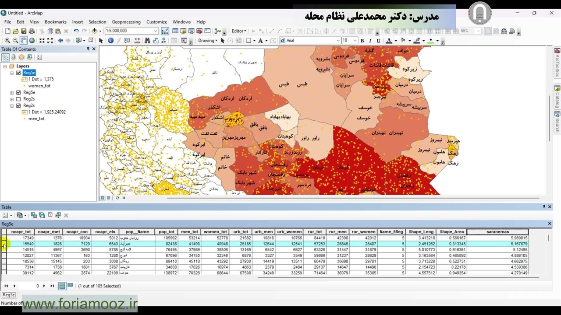561x315 pixels.
Task: Click the Zoom In tool
Action: (7, 41)
